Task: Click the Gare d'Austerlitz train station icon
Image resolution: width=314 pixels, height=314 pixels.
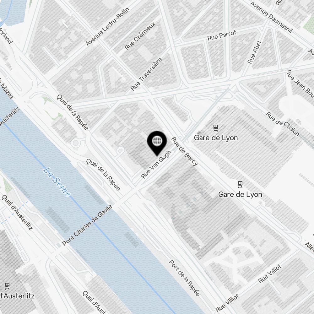Action: [7, 286]
